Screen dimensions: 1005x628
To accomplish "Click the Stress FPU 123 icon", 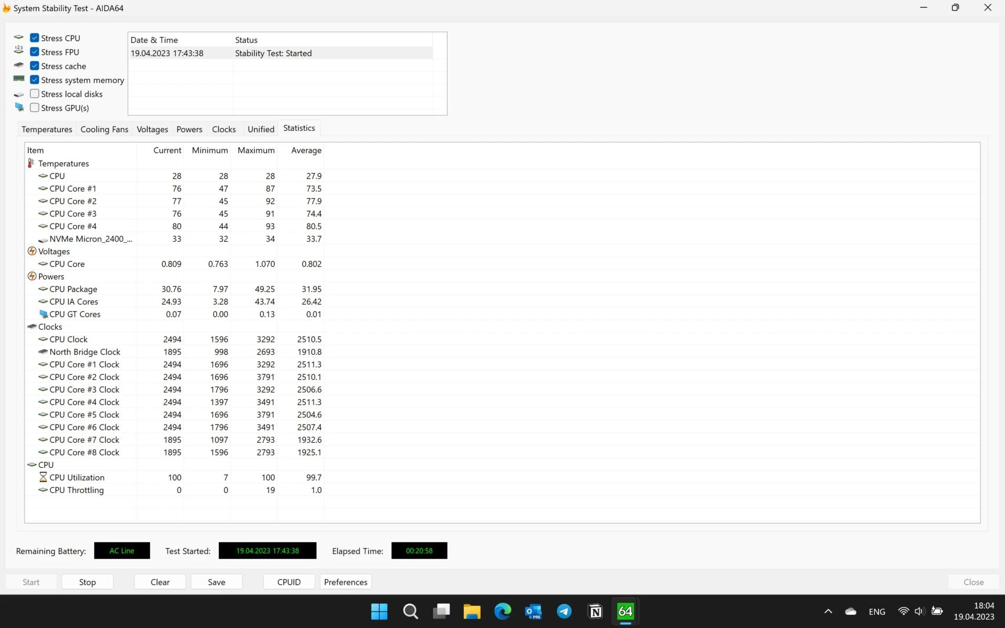I will tap(19, 50).
